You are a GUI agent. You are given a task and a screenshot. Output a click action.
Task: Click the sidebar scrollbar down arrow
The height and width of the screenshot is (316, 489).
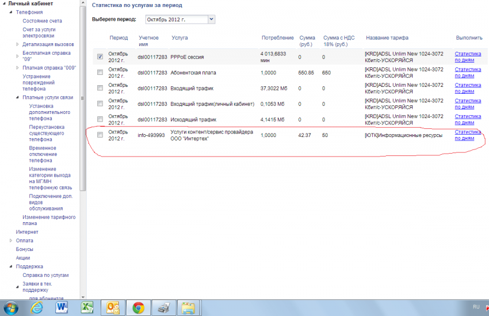(83, 296)
